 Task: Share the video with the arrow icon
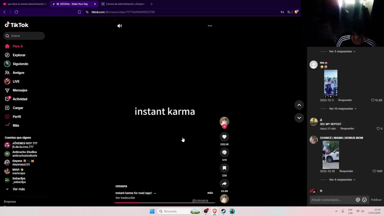coord(224,184)
